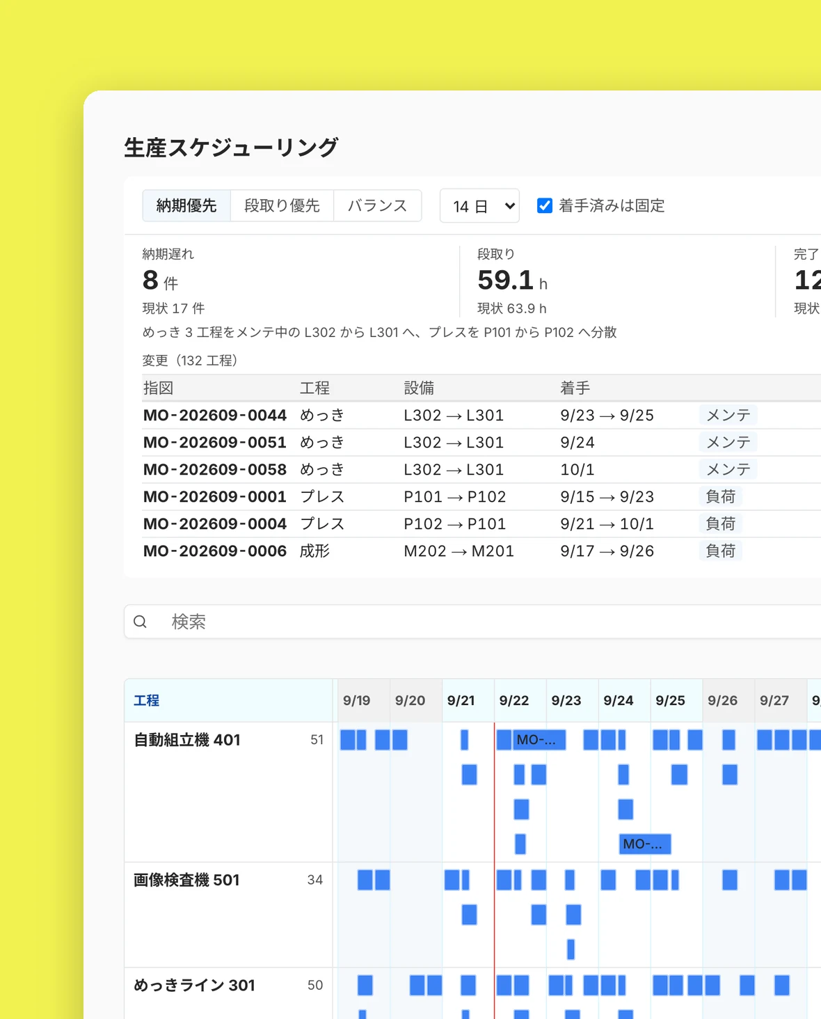Click 負荷 tag in MO-202609-0006 row
The image size is (821, 1019).
[721, 551]
